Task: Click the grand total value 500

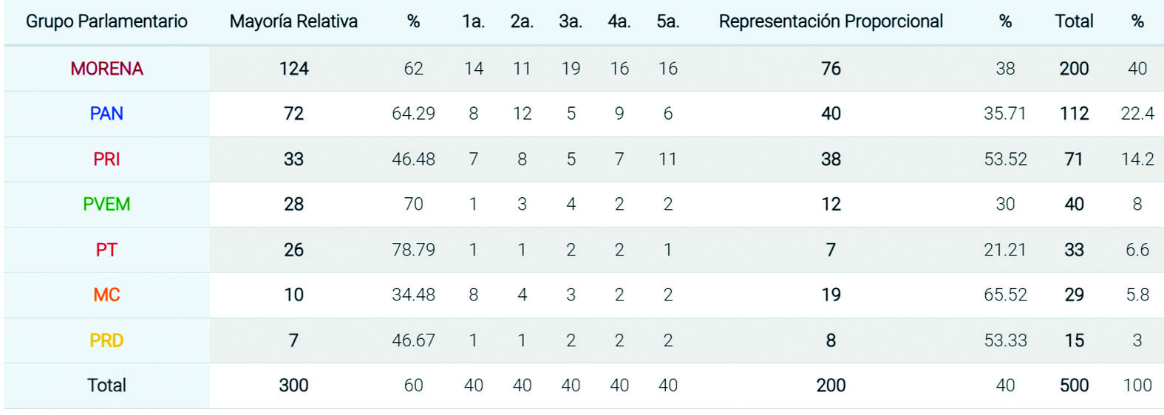Action: tap(1074, 385)
